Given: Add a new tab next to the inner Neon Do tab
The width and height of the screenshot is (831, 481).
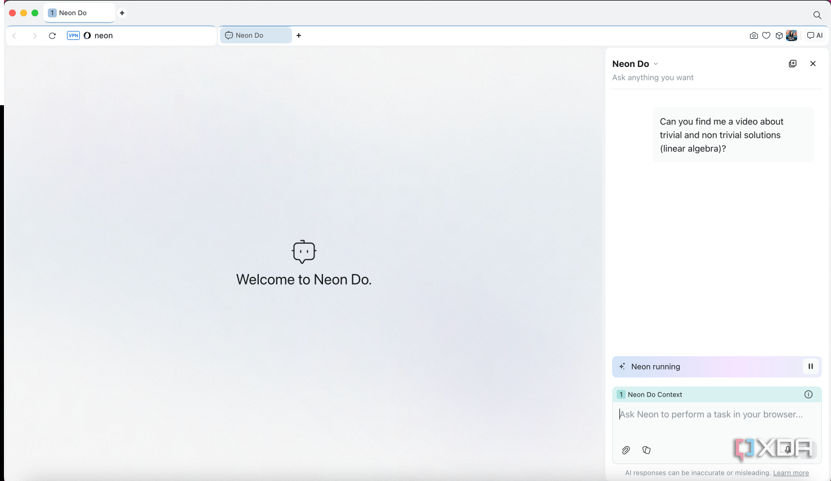Looking at the screenshot, I should click(x=299, y=35).
